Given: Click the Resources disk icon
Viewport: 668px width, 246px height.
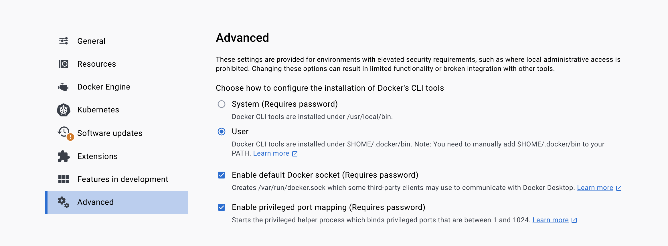Looking at the screenshot, I should 64,64.
